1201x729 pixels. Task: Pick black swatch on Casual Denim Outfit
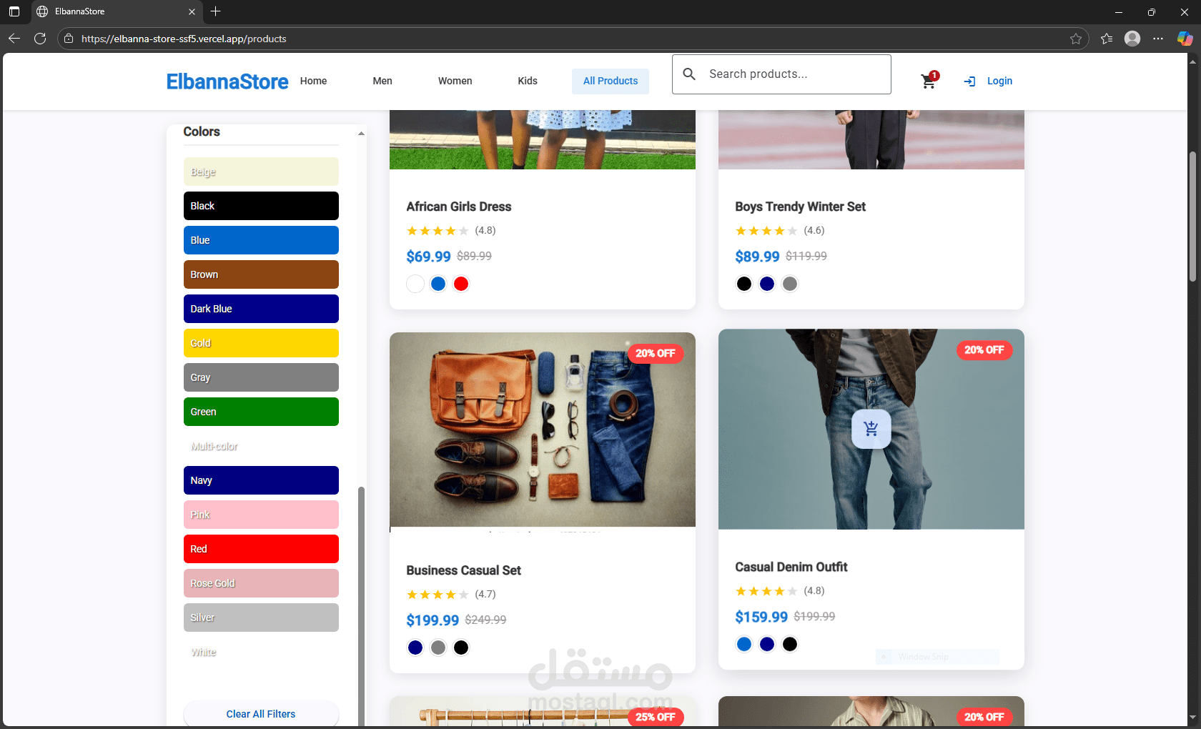(790, 644)
